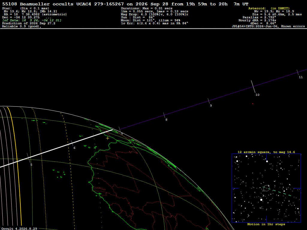This screenshot has height=230, width=307.
Task: Click the 12 arcmin star chart thumbnail
Action: [266, 188]
